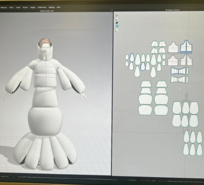204x185 pixels.
Task: Click the dark teal icon in the 2D window toolbar
Action: pyautogui.click(x=117, y=23)
